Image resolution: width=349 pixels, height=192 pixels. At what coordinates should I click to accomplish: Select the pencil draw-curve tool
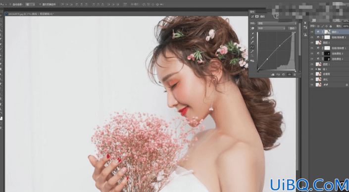pyautogui.click(x=252, y=51)
